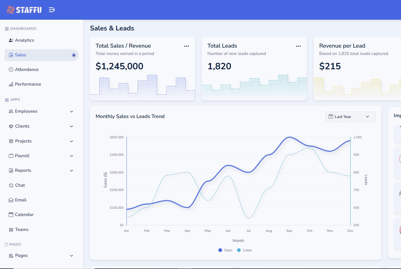Open the Projects menu item
The height and width of the screenshot is (269, 401).
[23, 141]
